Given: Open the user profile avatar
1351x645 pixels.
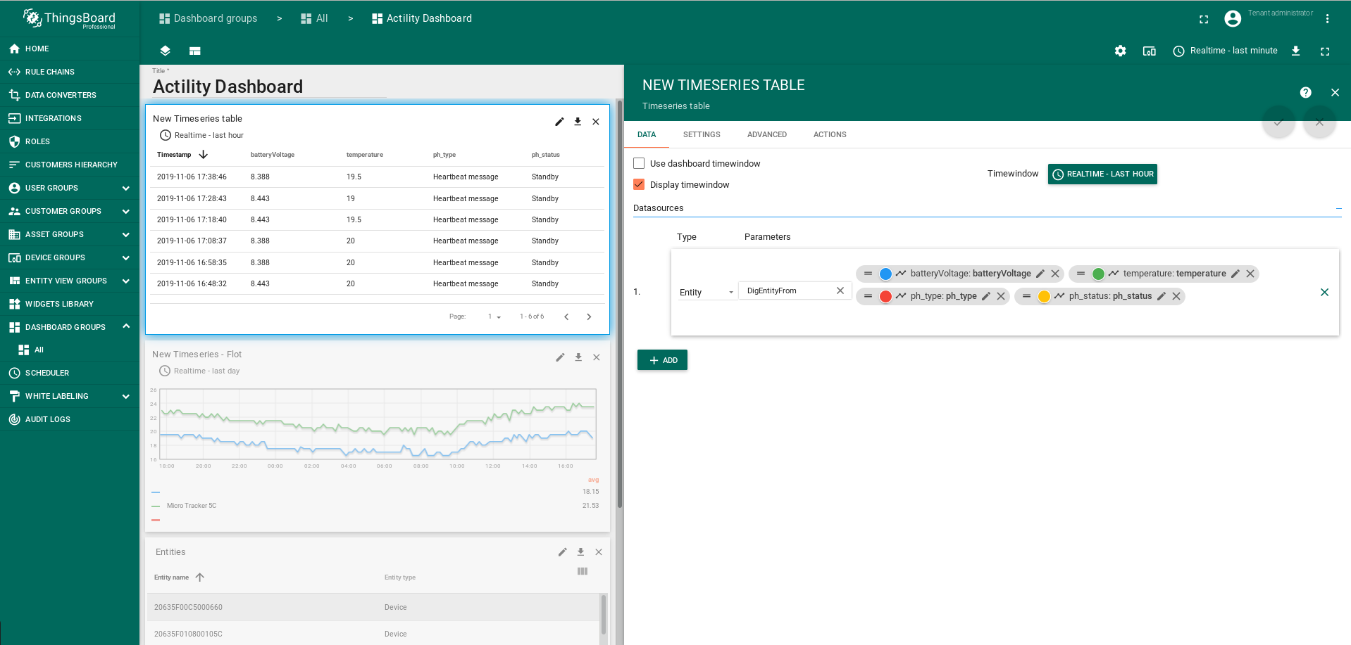Looking at the screenshot, I should 1233,19.
